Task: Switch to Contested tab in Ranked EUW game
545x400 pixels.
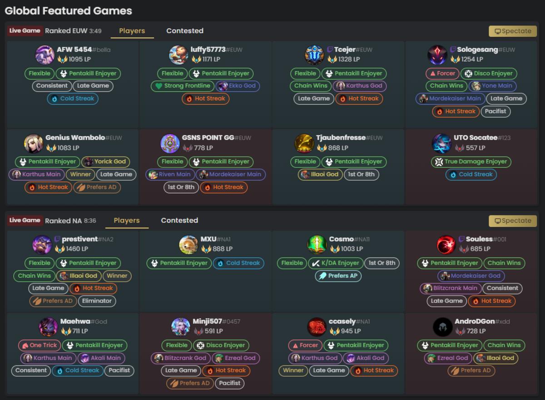Action: click(x=184, y=31)
